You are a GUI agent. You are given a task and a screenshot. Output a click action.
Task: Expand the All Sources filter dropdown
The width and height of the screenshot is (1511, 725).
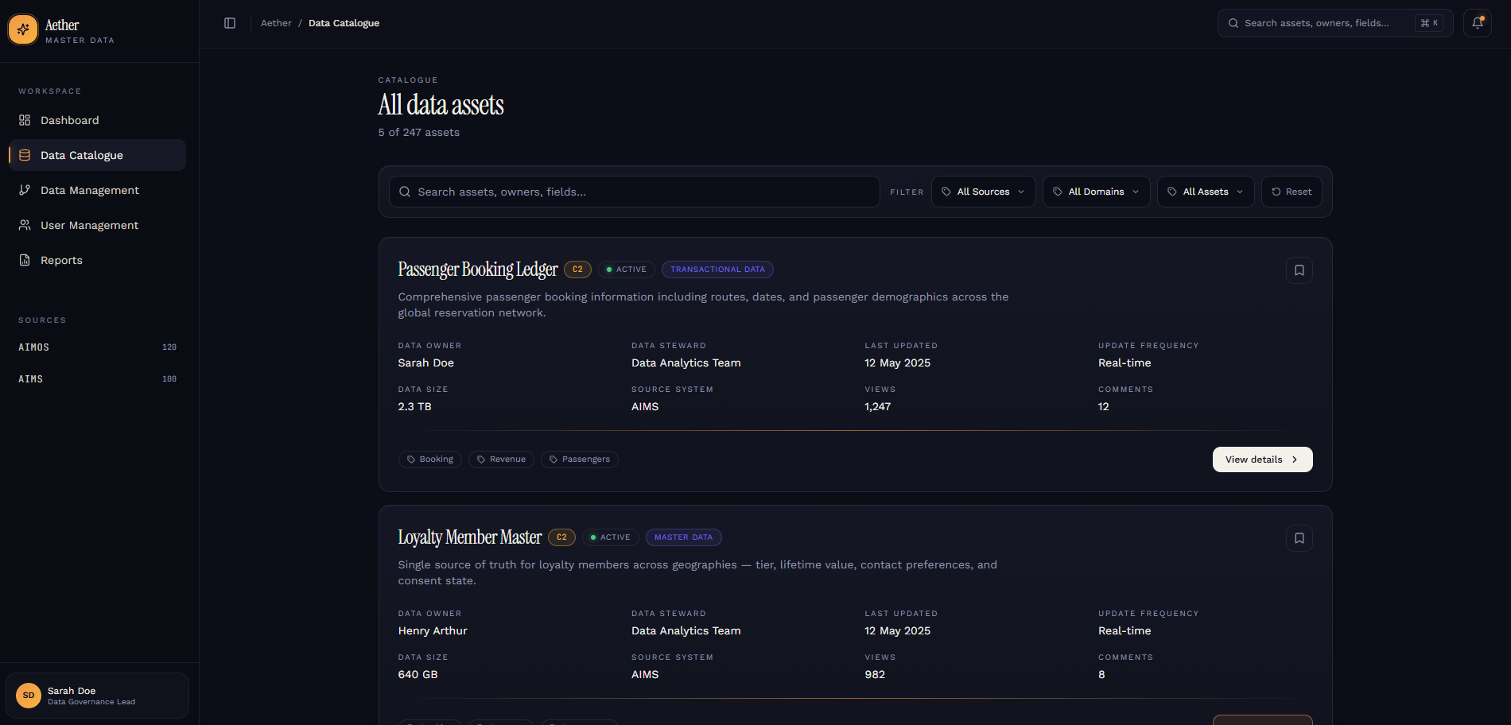click(x=983, y=192)
